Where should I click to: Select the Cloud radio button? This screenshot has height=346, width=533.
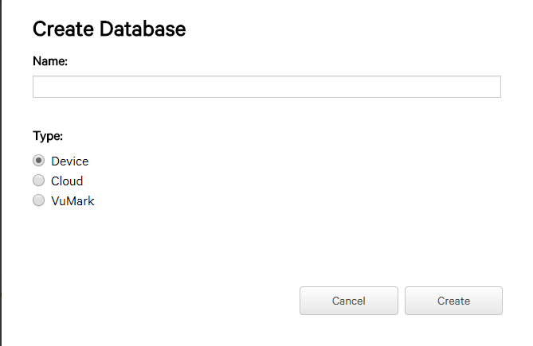click(x=39, y=181)
